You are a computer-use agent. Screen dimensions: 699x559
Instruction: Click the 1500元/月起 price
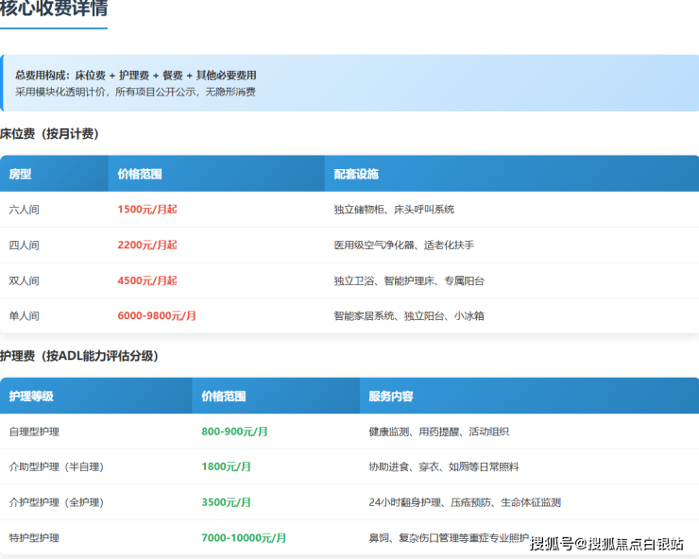pyautogui.click(x=147, y=210)
